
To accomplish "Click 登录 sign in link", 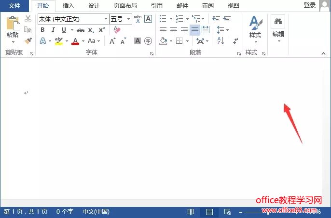I will [x=309, y=5].
